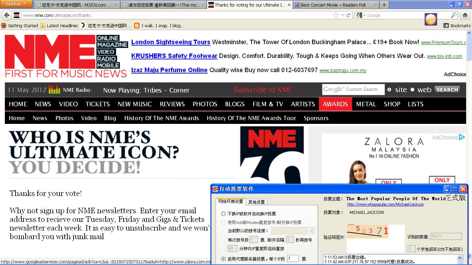Open the orange Firefox menu dropdown

click(x=16, y=4)
